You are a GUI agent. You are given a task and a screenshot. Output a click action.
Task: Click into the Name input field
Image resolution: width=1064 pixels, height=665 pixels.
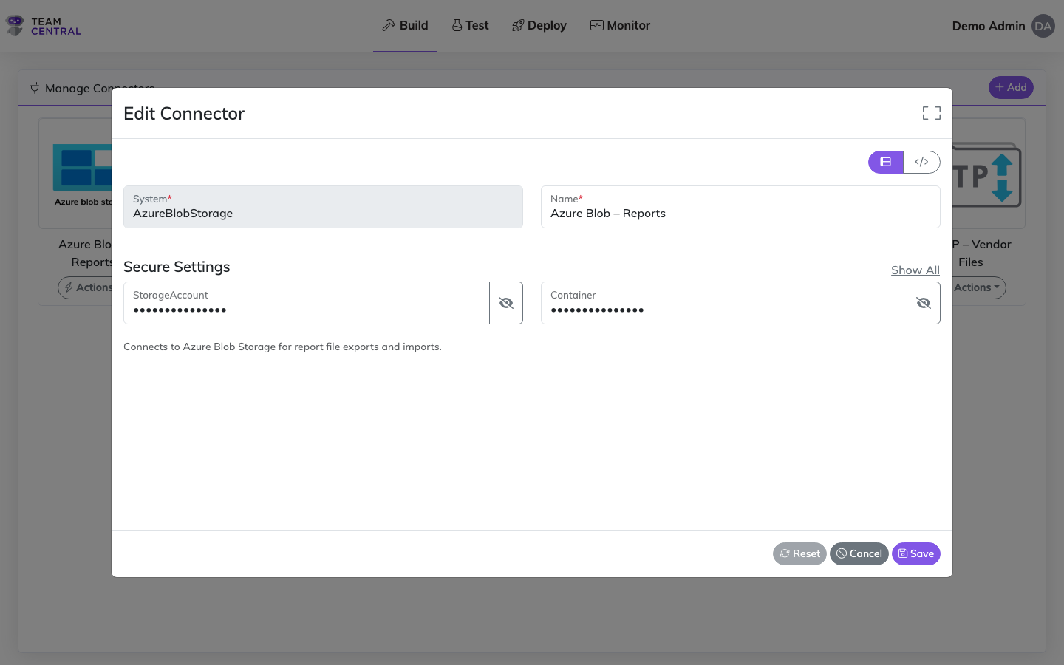tap(739, 214)
